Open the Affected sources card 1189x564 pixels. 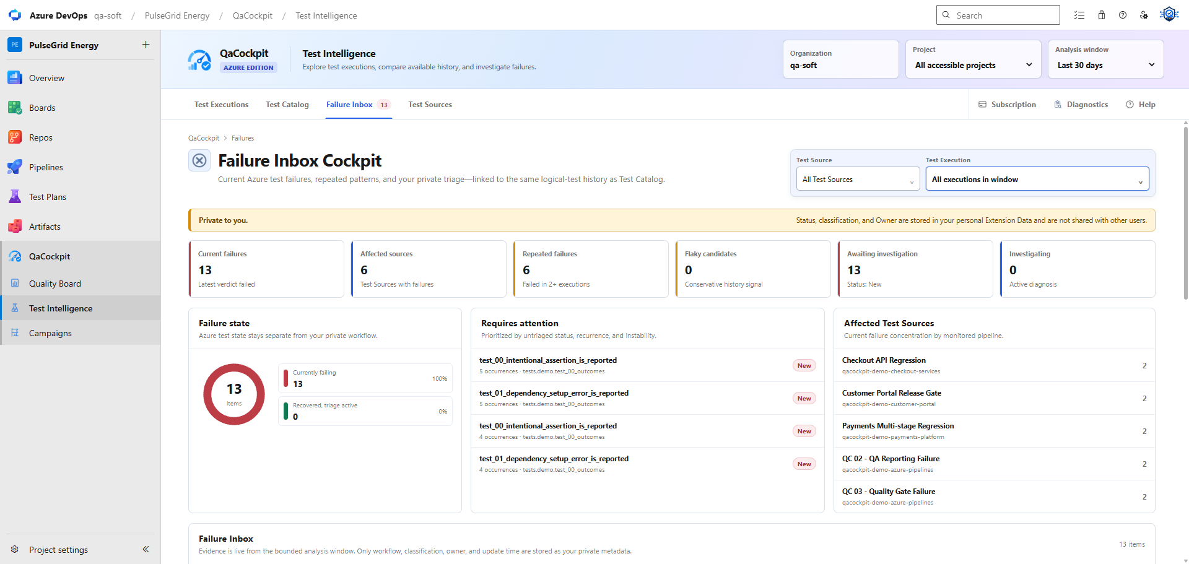pyautogui.click(x=429, y=269)
